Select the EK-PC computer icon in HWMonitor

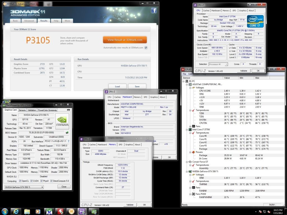[x=187, y=81]
